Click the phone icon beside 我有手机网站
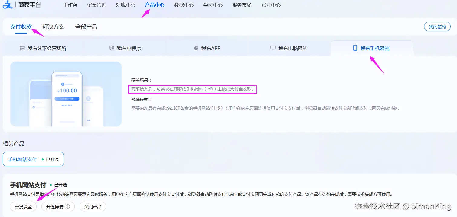The image size is (457, 217). click(355, 48)
